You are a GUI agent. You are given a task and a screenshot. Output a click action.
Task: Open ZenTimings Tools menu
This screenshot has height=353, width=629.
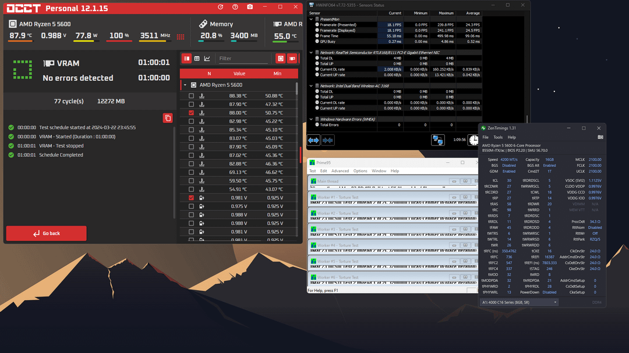498,137
